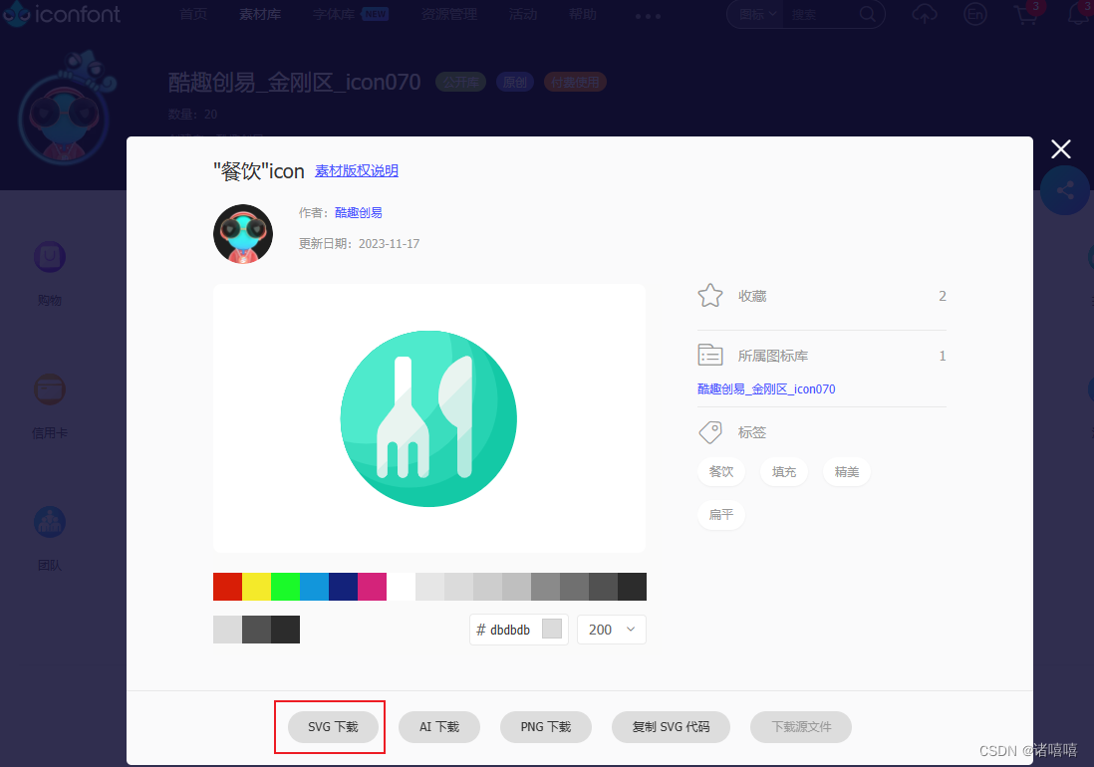Click the 所属图标库 folder list icon
Screen dimensions: 1094x767
tap(710, 355)
